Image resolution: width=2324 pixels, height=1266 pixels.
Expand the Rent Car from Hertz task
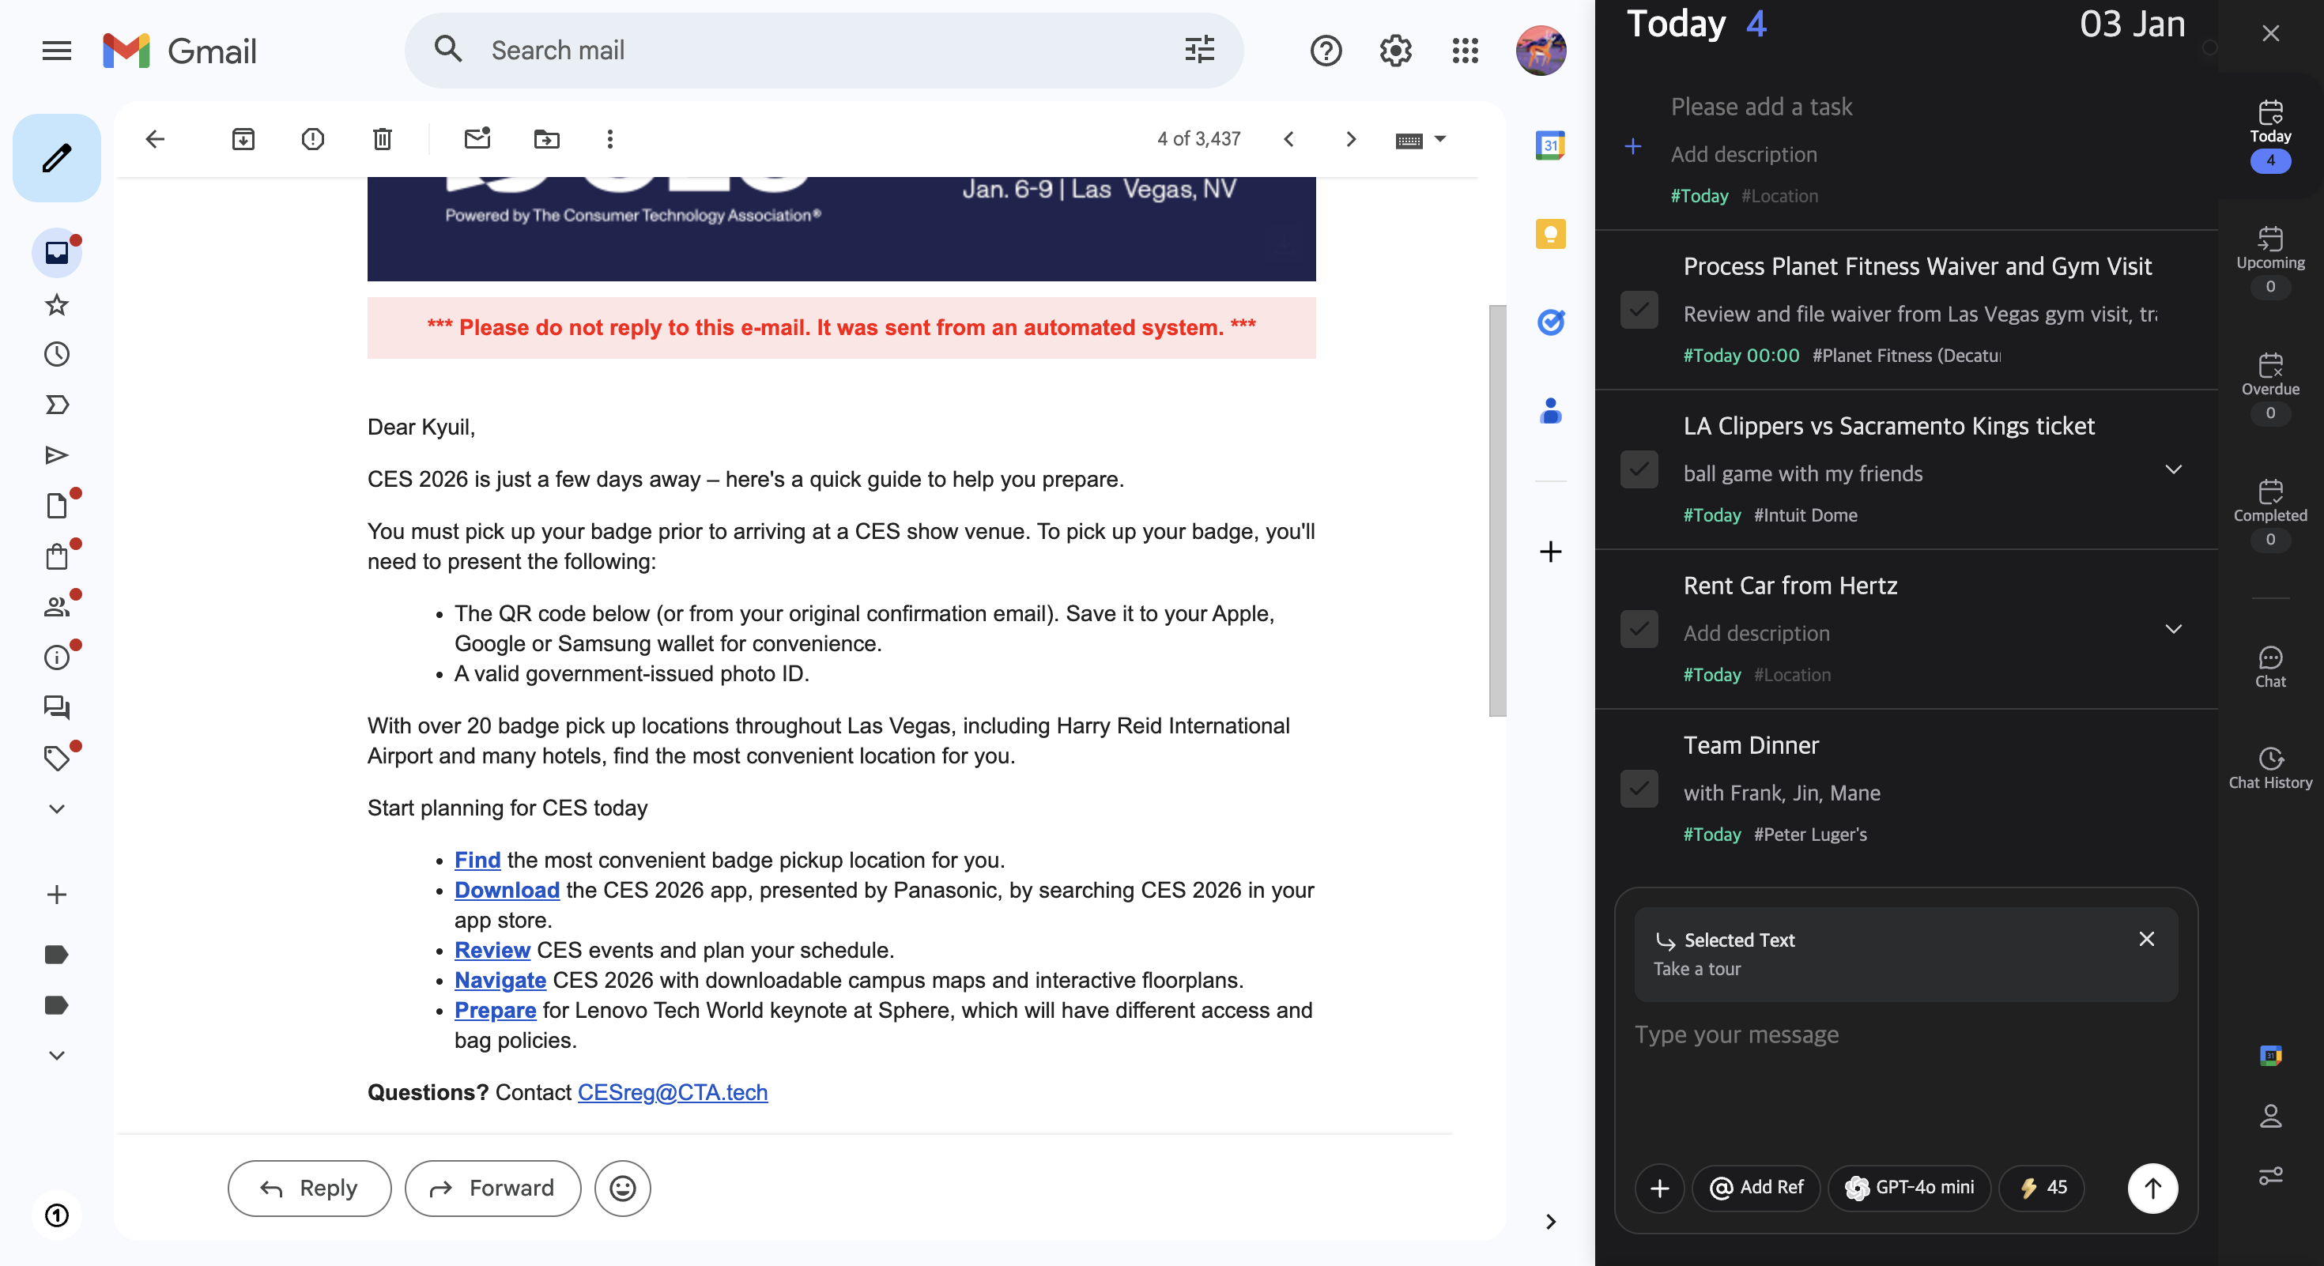(x=2172, y=629)
